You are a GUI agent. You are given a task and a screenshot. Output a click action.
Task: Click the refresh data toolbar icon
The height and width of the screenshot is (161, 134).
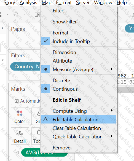pos(16,14)
